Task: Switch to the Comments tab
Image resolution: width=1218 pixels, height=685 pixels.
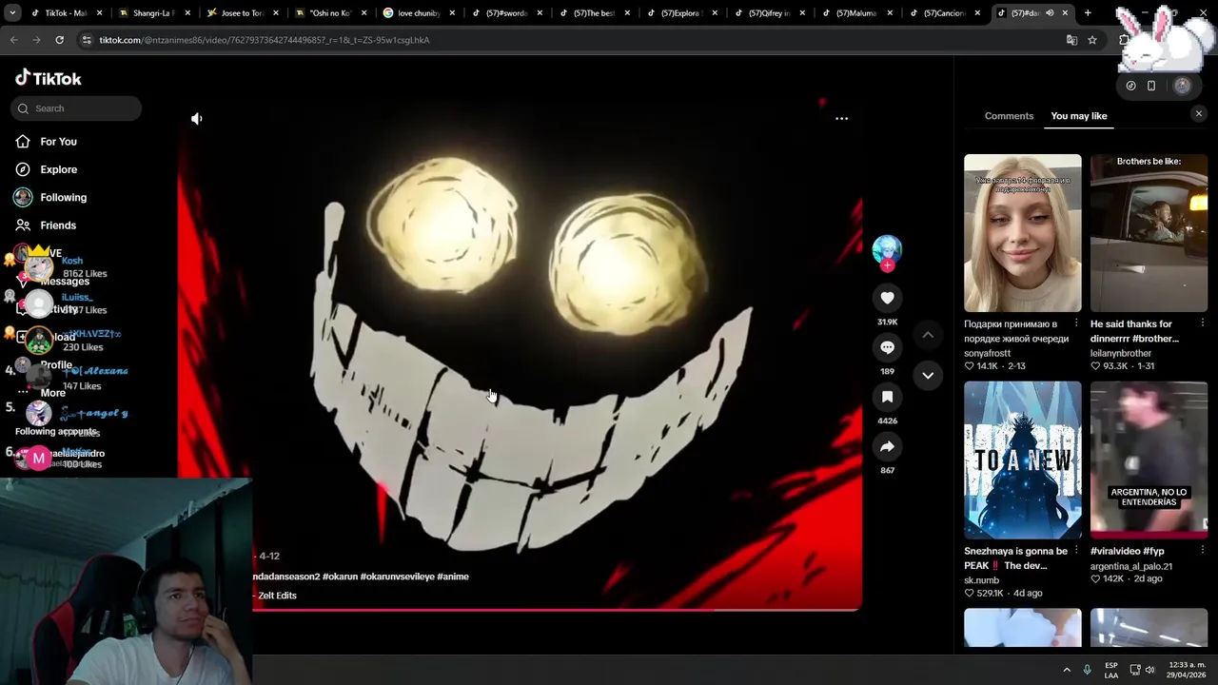Action: coord(1009,116)
